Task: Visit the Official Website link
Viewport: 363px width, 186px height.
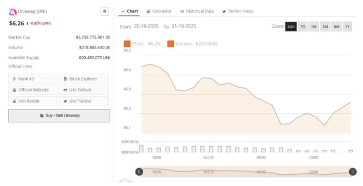Action: coord(33,90)
